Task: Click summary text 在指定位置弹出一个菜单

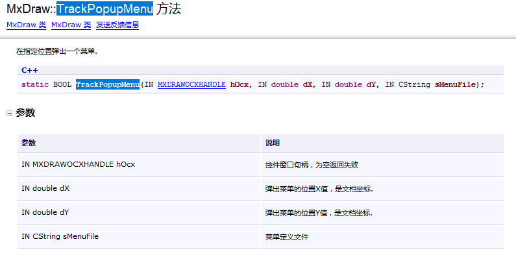Action: point(57,52)
